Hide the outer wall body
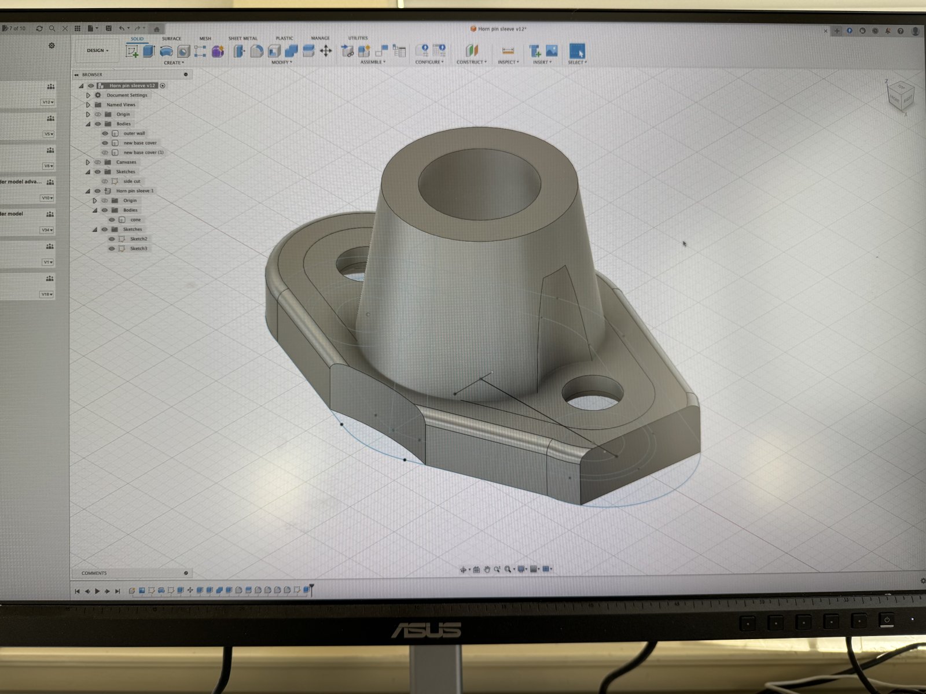Viewport: 926px width, 694px height. tap(105, 134)
